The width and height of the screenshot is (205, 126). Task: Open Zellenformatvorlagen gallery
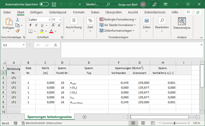pyautogui.click(x=117, y=31)
